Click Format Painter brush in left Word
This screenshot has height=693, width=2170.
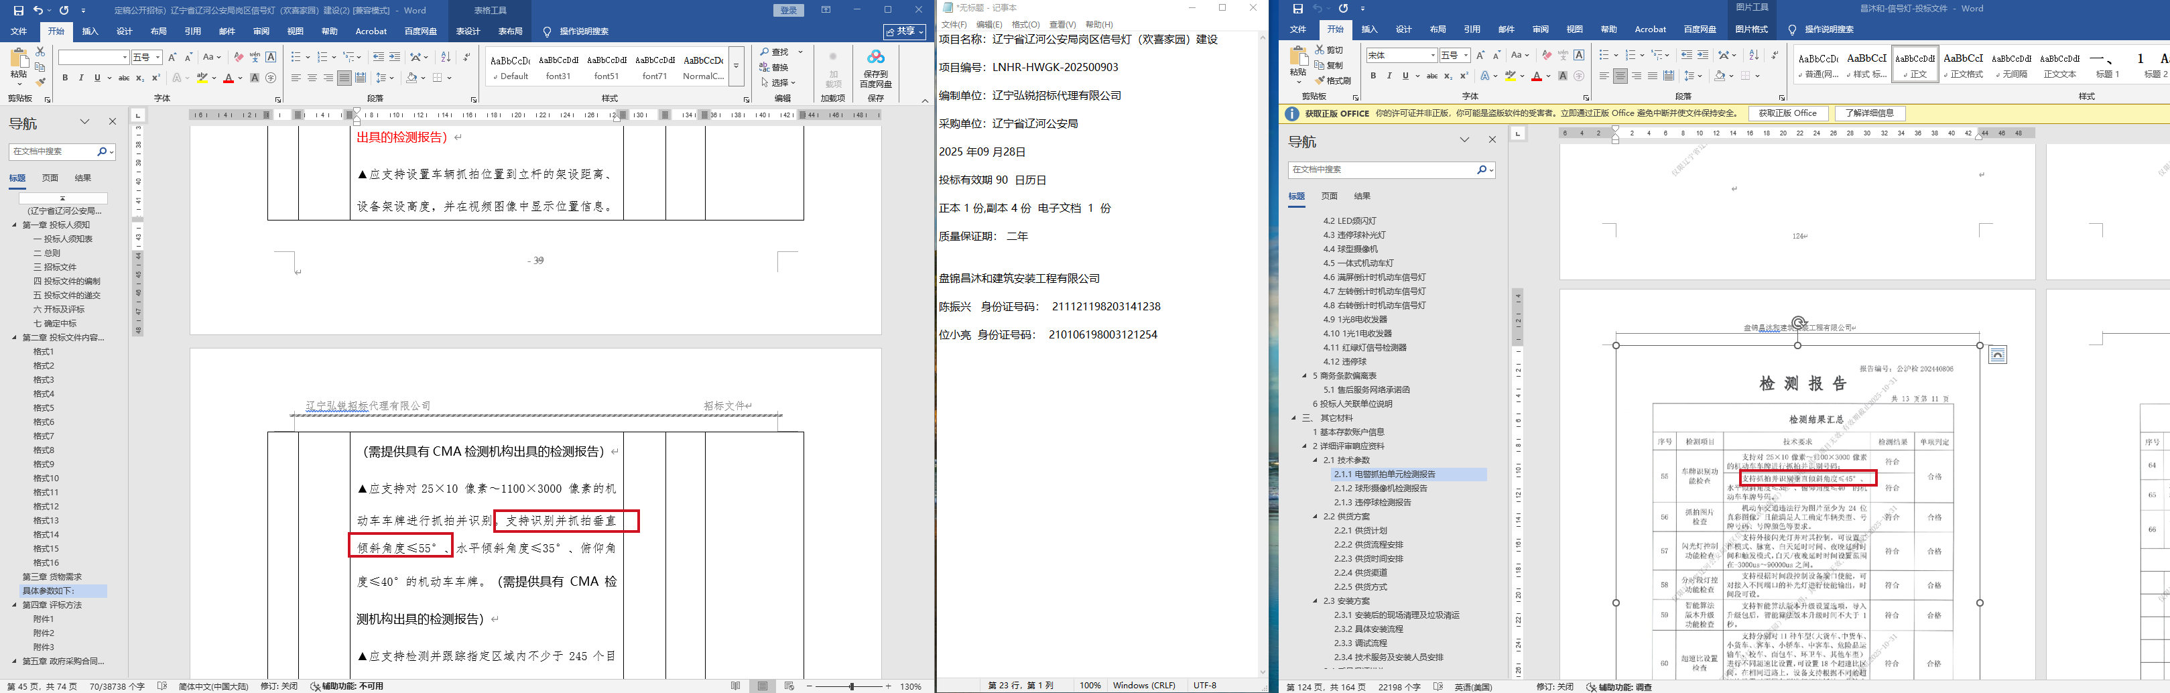[x=40, y=82]
